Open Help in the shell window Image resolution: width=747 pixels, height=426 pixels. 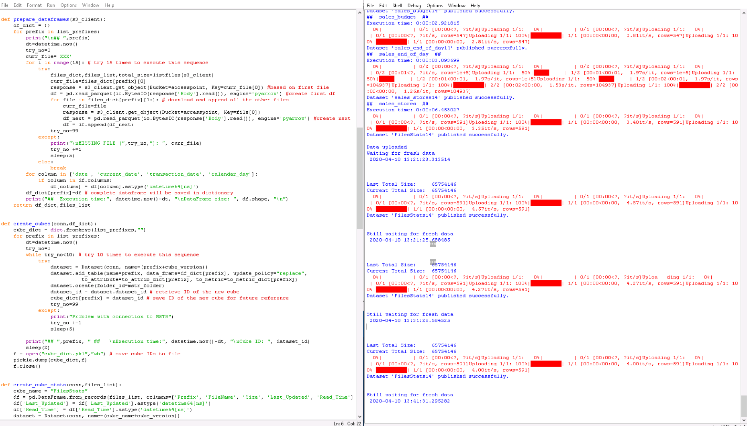475,6
